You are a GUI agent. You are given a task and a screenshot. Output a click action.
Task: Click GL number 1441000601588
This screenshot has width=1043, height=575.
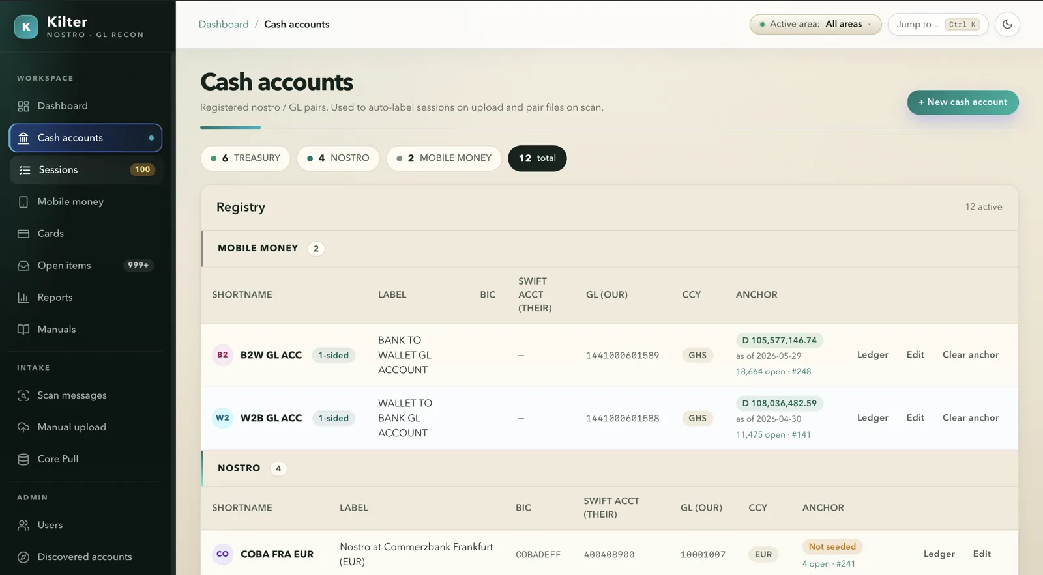pyautogui.click(x=623, y=419)
